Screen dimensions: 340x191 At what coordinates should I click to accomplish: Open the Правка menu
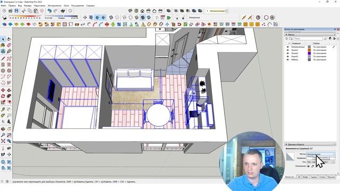pos(12,6)
